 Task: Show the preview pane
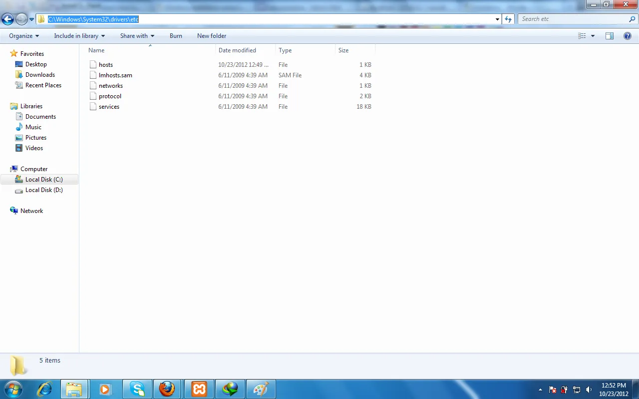tap(610, 36)
